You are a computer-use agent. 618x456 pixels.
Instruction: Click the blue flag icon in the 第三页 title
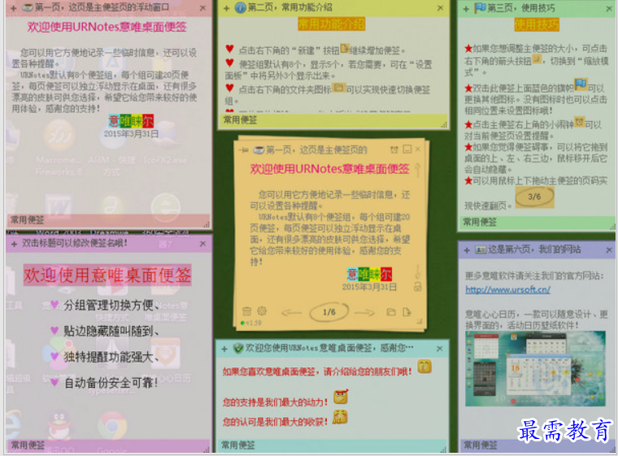[x=480, y=7]
